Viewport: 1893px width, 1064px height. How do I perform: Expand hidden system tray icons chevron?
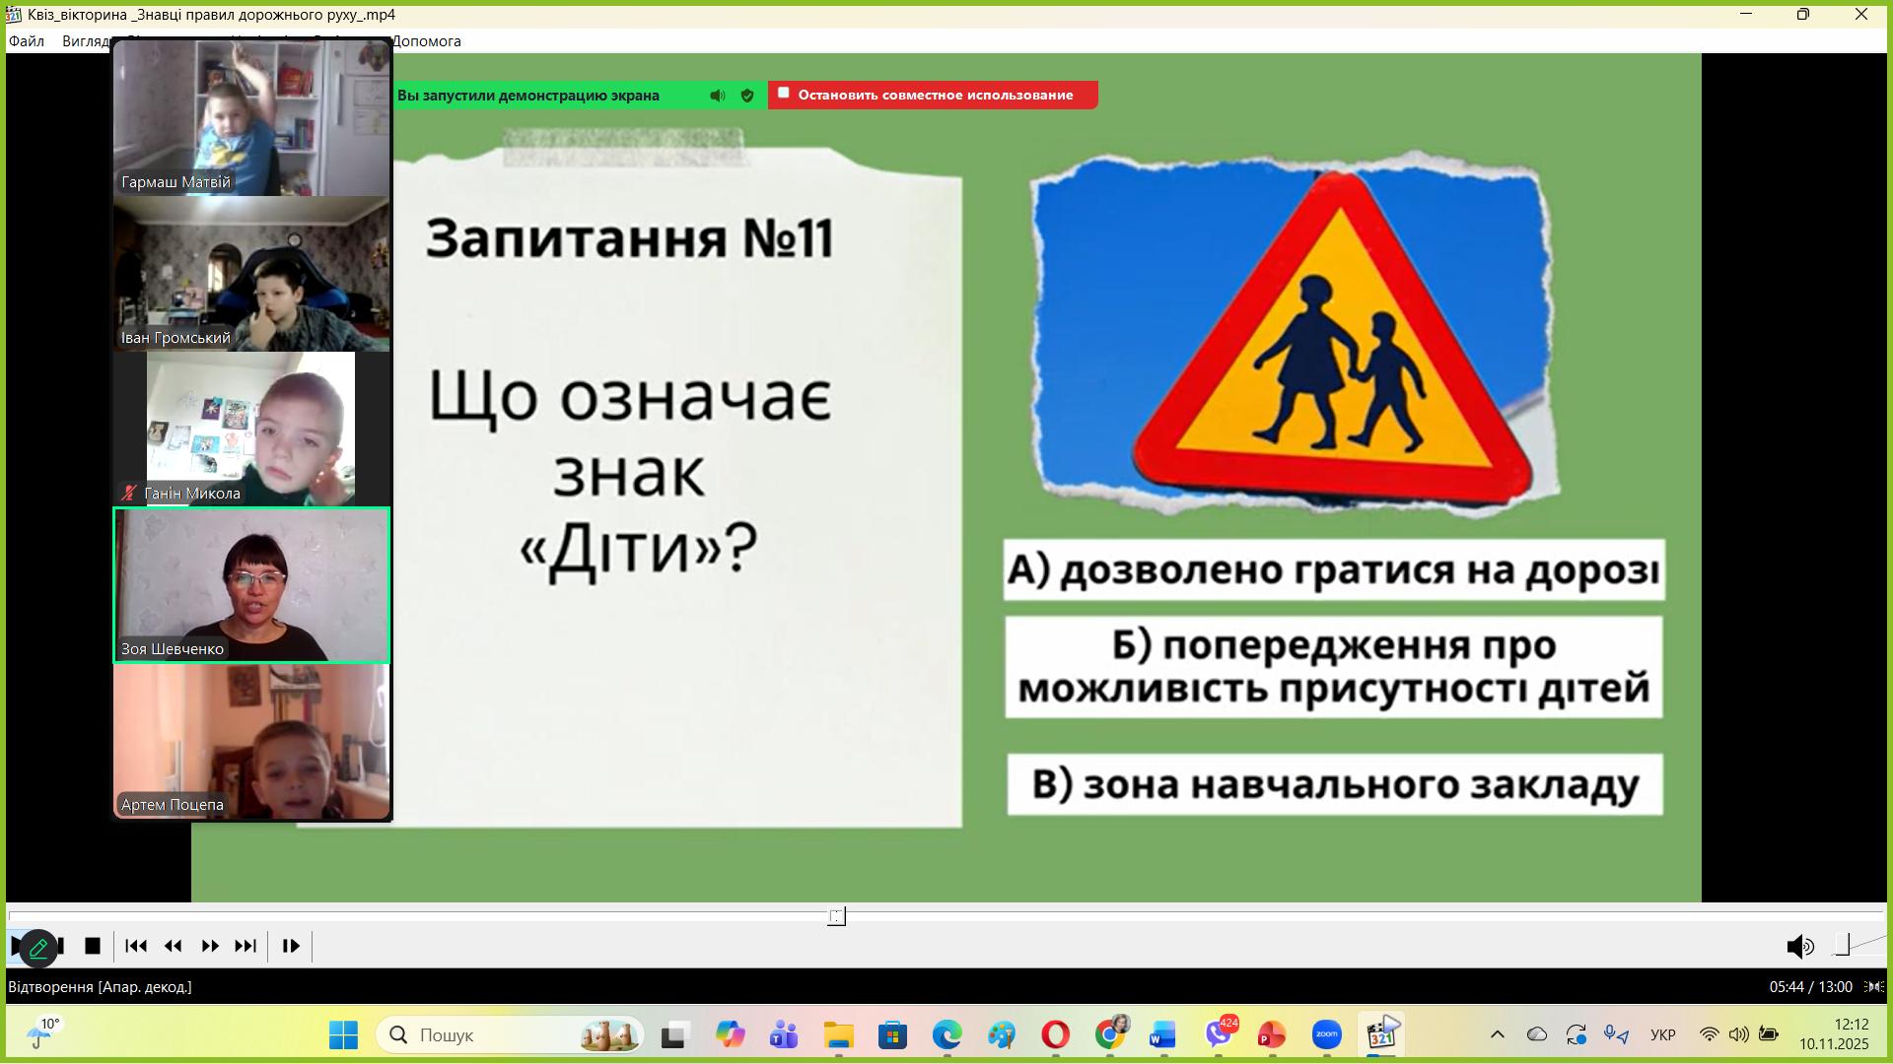(x=1497, y=1034)
